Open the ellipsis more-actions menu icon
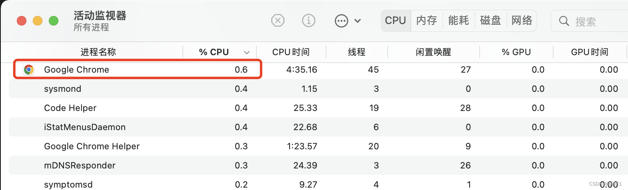628x190 pixels. 341,21
